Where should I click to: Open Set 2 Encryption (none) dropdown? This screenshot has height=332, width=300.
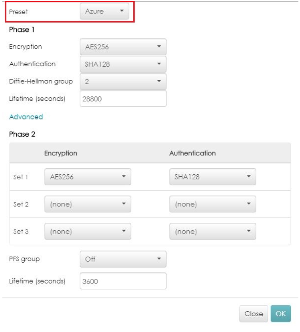coord(88,204)
